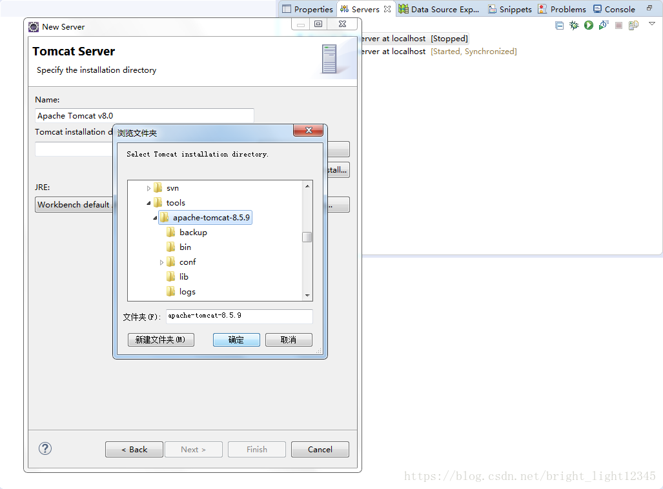Select the Stopped server at localhost

[415, 39]
